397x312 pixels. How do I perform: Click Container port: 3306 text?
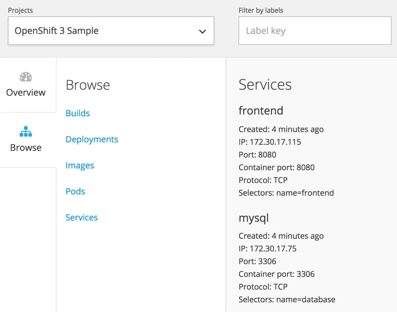[x=276, y=274]
